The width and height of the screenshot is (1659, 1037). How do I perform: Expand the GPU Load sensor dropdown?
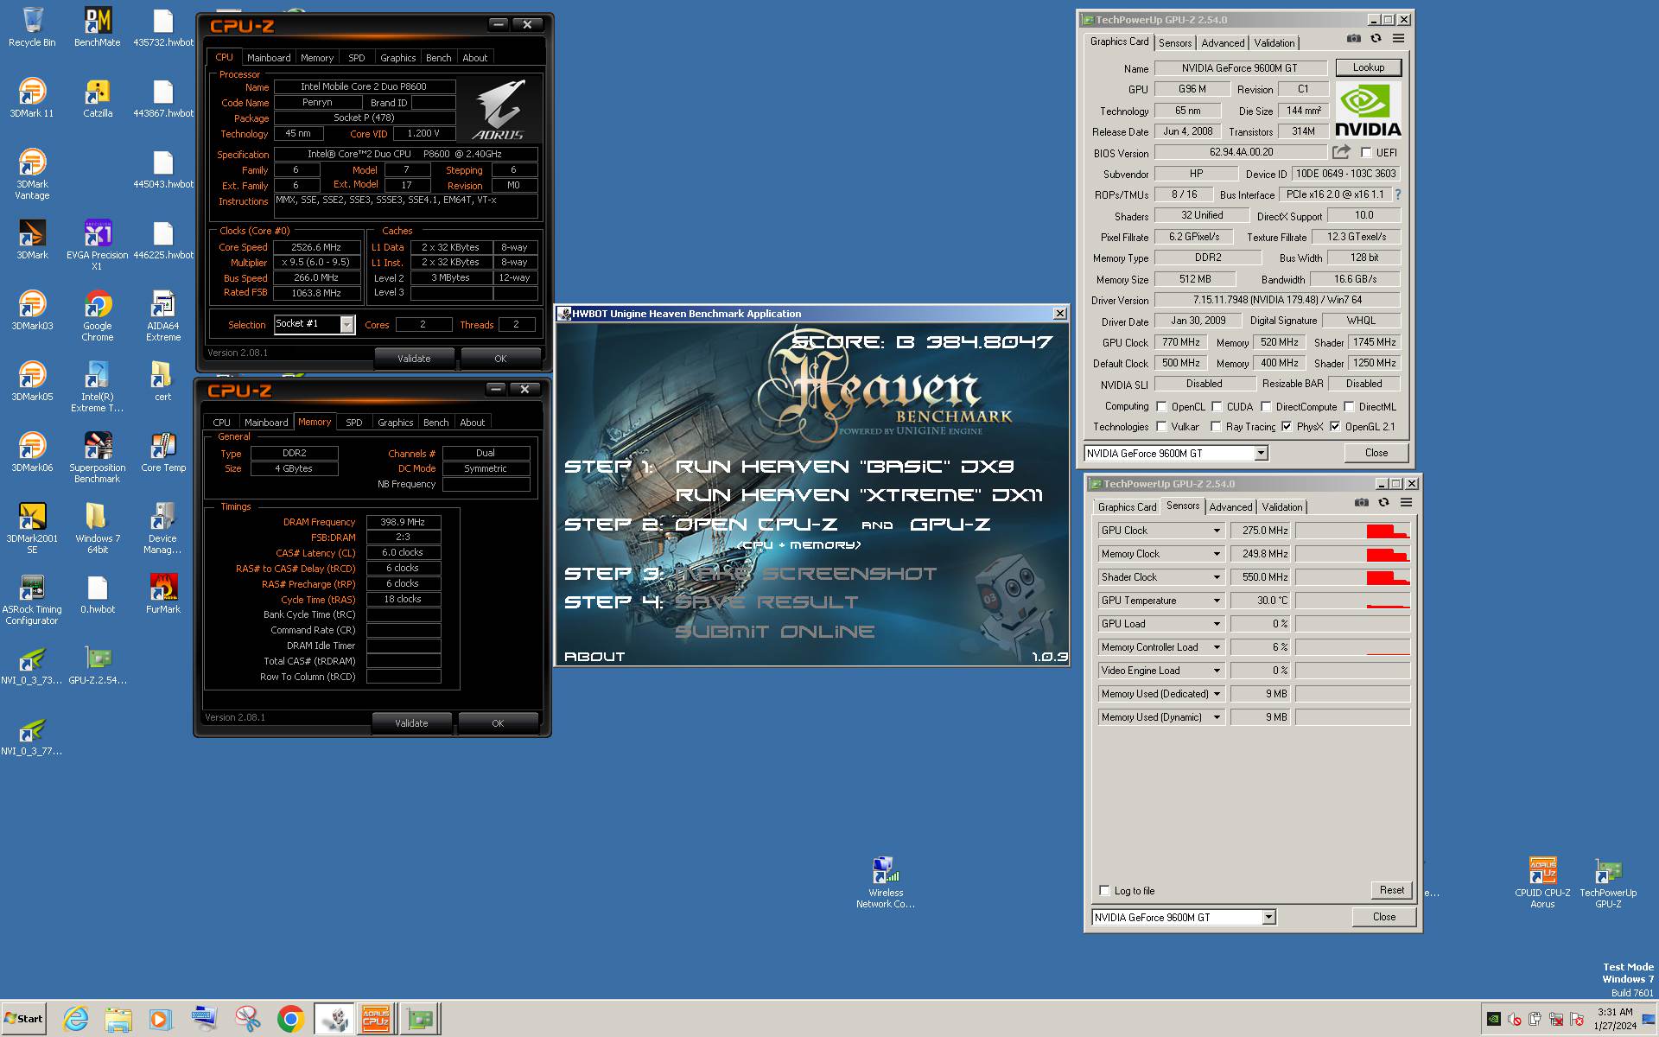[1217, 624]
